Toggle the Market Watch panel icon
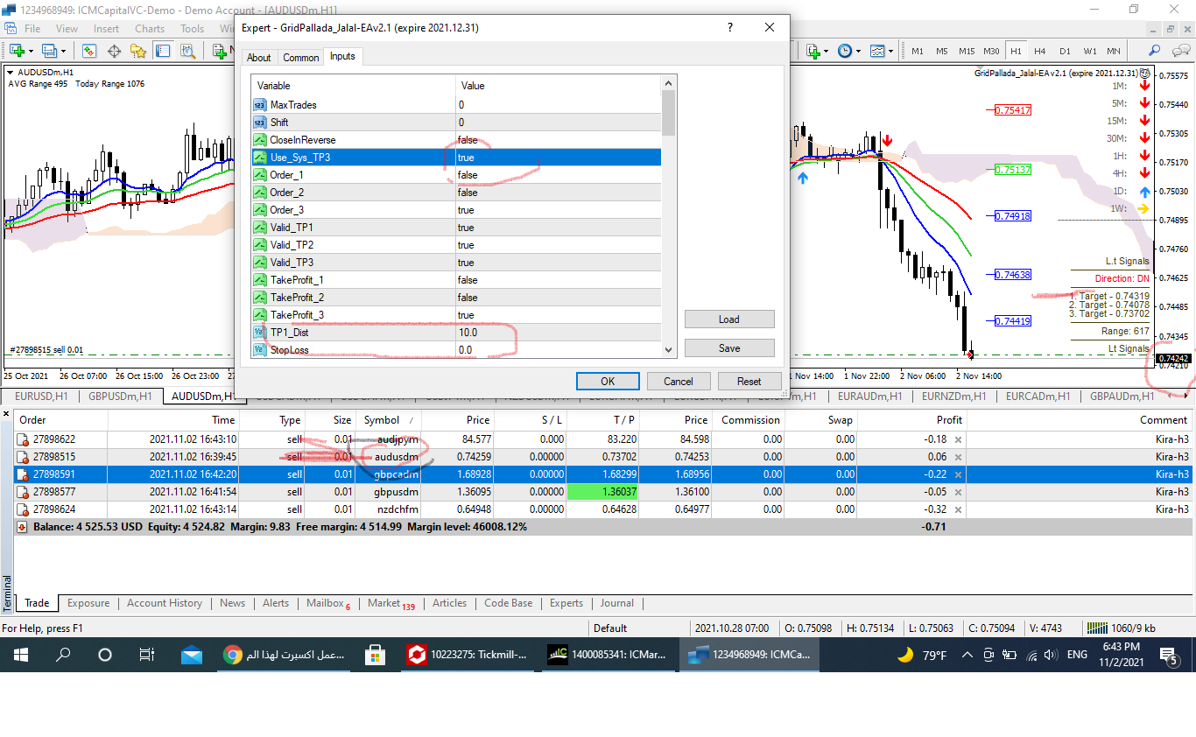 (90, 51)
